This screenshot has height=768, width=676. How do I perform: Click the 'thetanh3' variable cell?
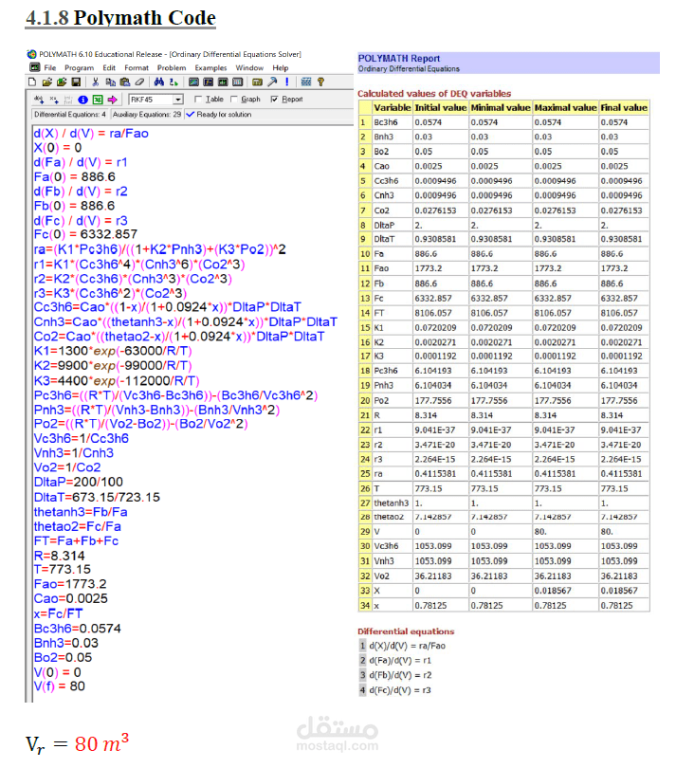[392, 503]
